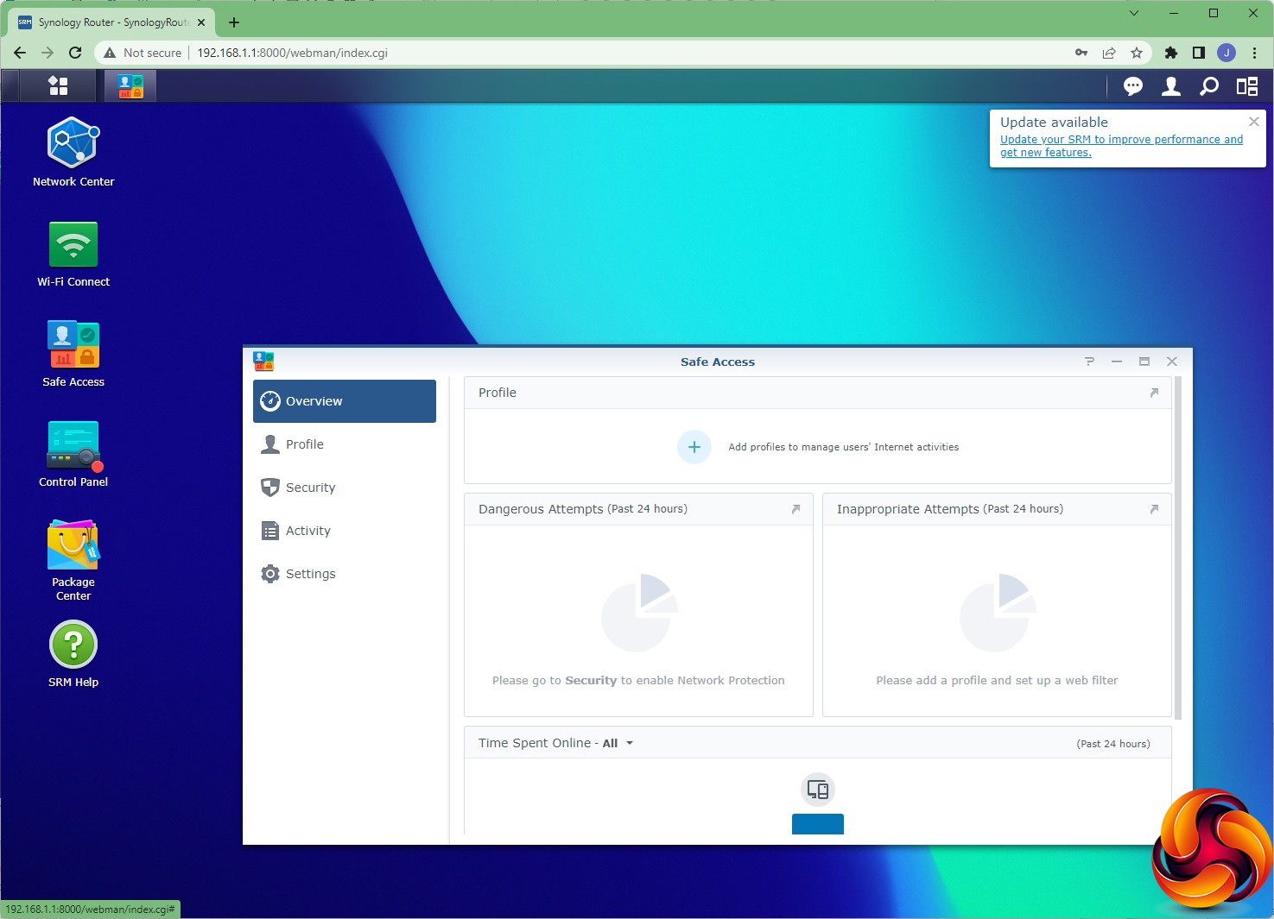This screenshot has width=1274, height=919.
Task: Open Network Center desktop icon
Action: coord(73,152)
